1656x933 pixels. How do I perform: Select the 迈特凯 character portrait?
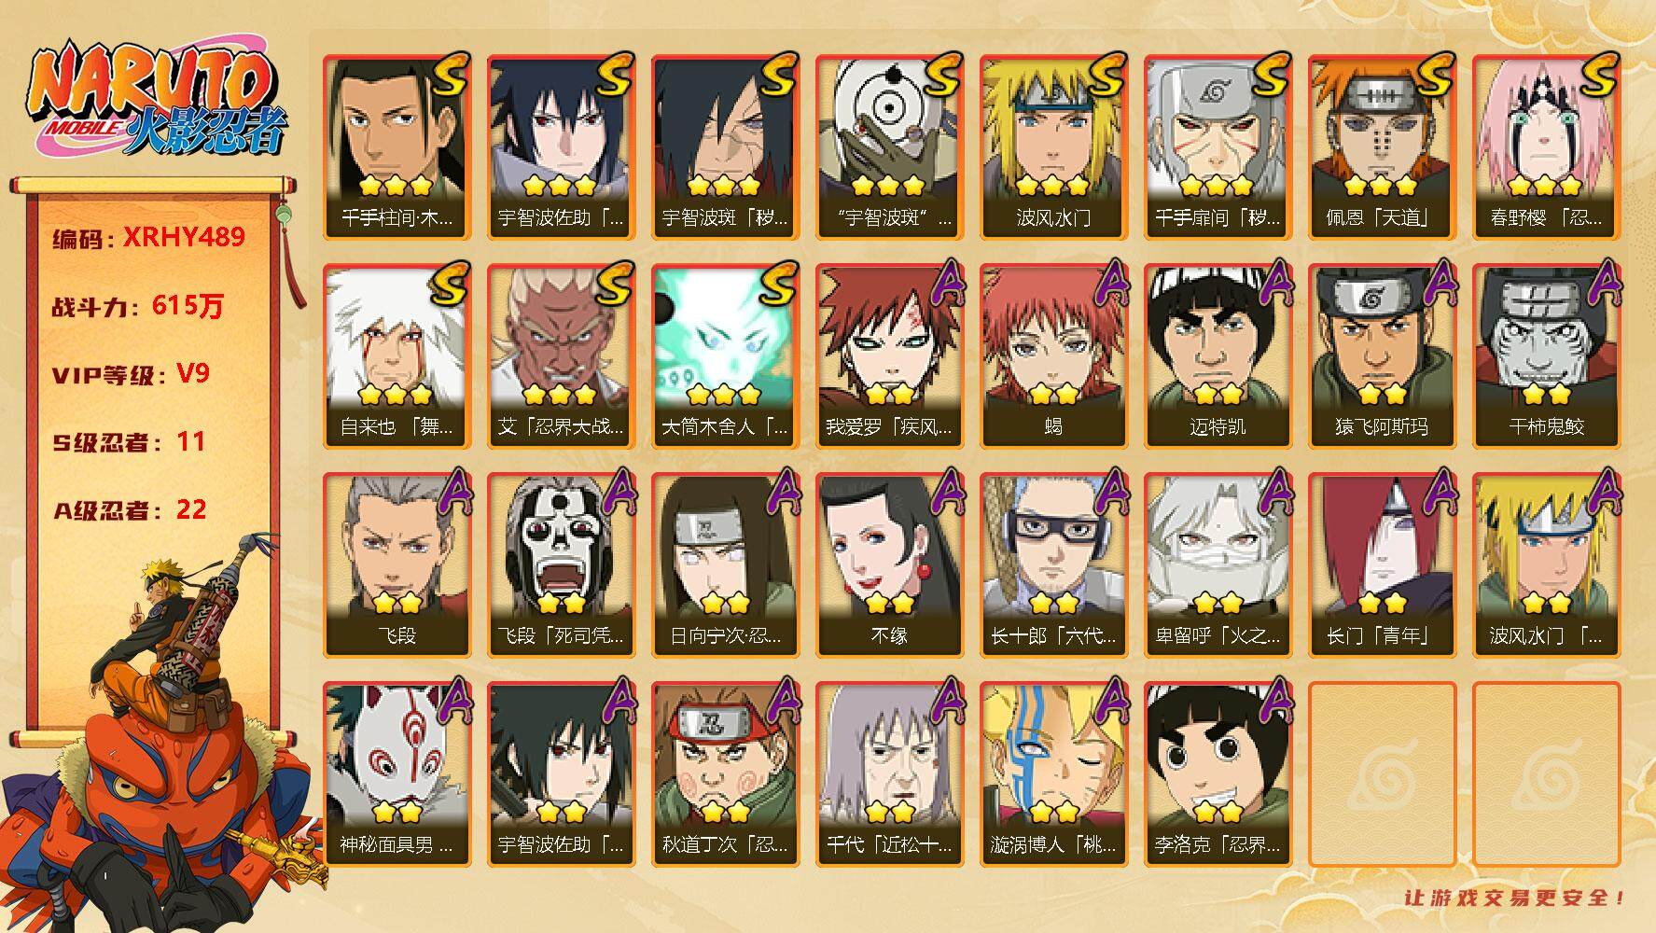pos(1218,355)
